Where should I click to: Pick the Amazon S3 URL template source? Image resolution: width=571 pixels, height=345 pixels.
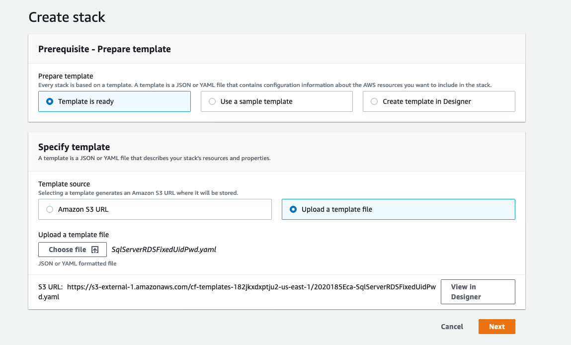[x=50, y=209]
